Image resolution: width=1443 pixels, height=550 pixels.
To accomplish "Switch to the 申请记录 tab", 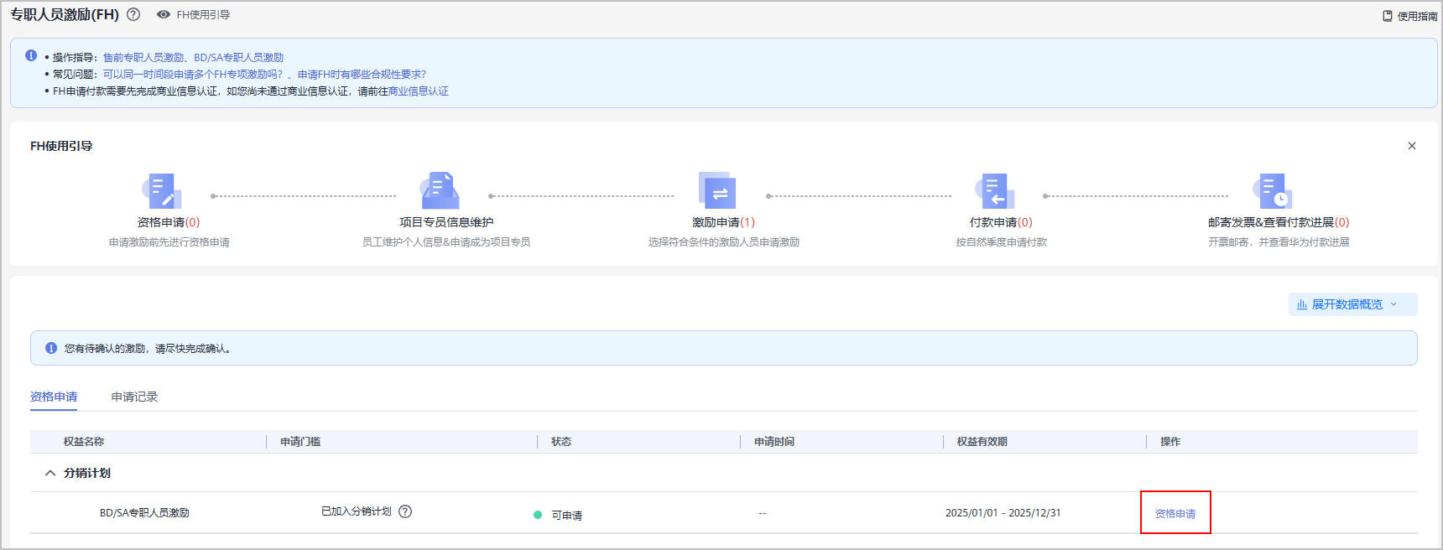I will [134, 397].
